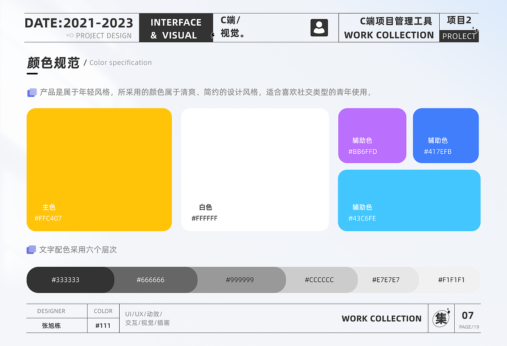Open the INTERFACE & VISUAL tab badge
Viewport: 507px width, 346px height.
[176, 27]
